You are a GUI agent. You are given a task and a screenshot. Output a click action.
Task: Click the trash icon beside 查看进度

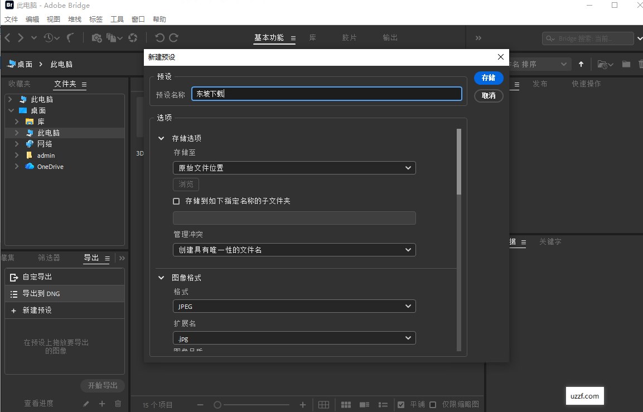[118, 404]
